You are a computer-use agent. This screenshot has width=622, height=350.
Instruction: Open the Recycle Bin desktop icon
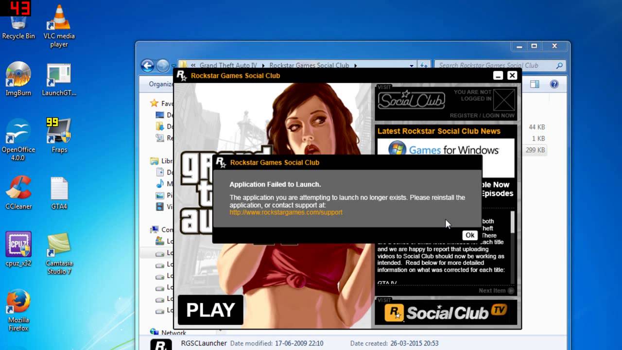pyautogui.click(x=18, y=23)
